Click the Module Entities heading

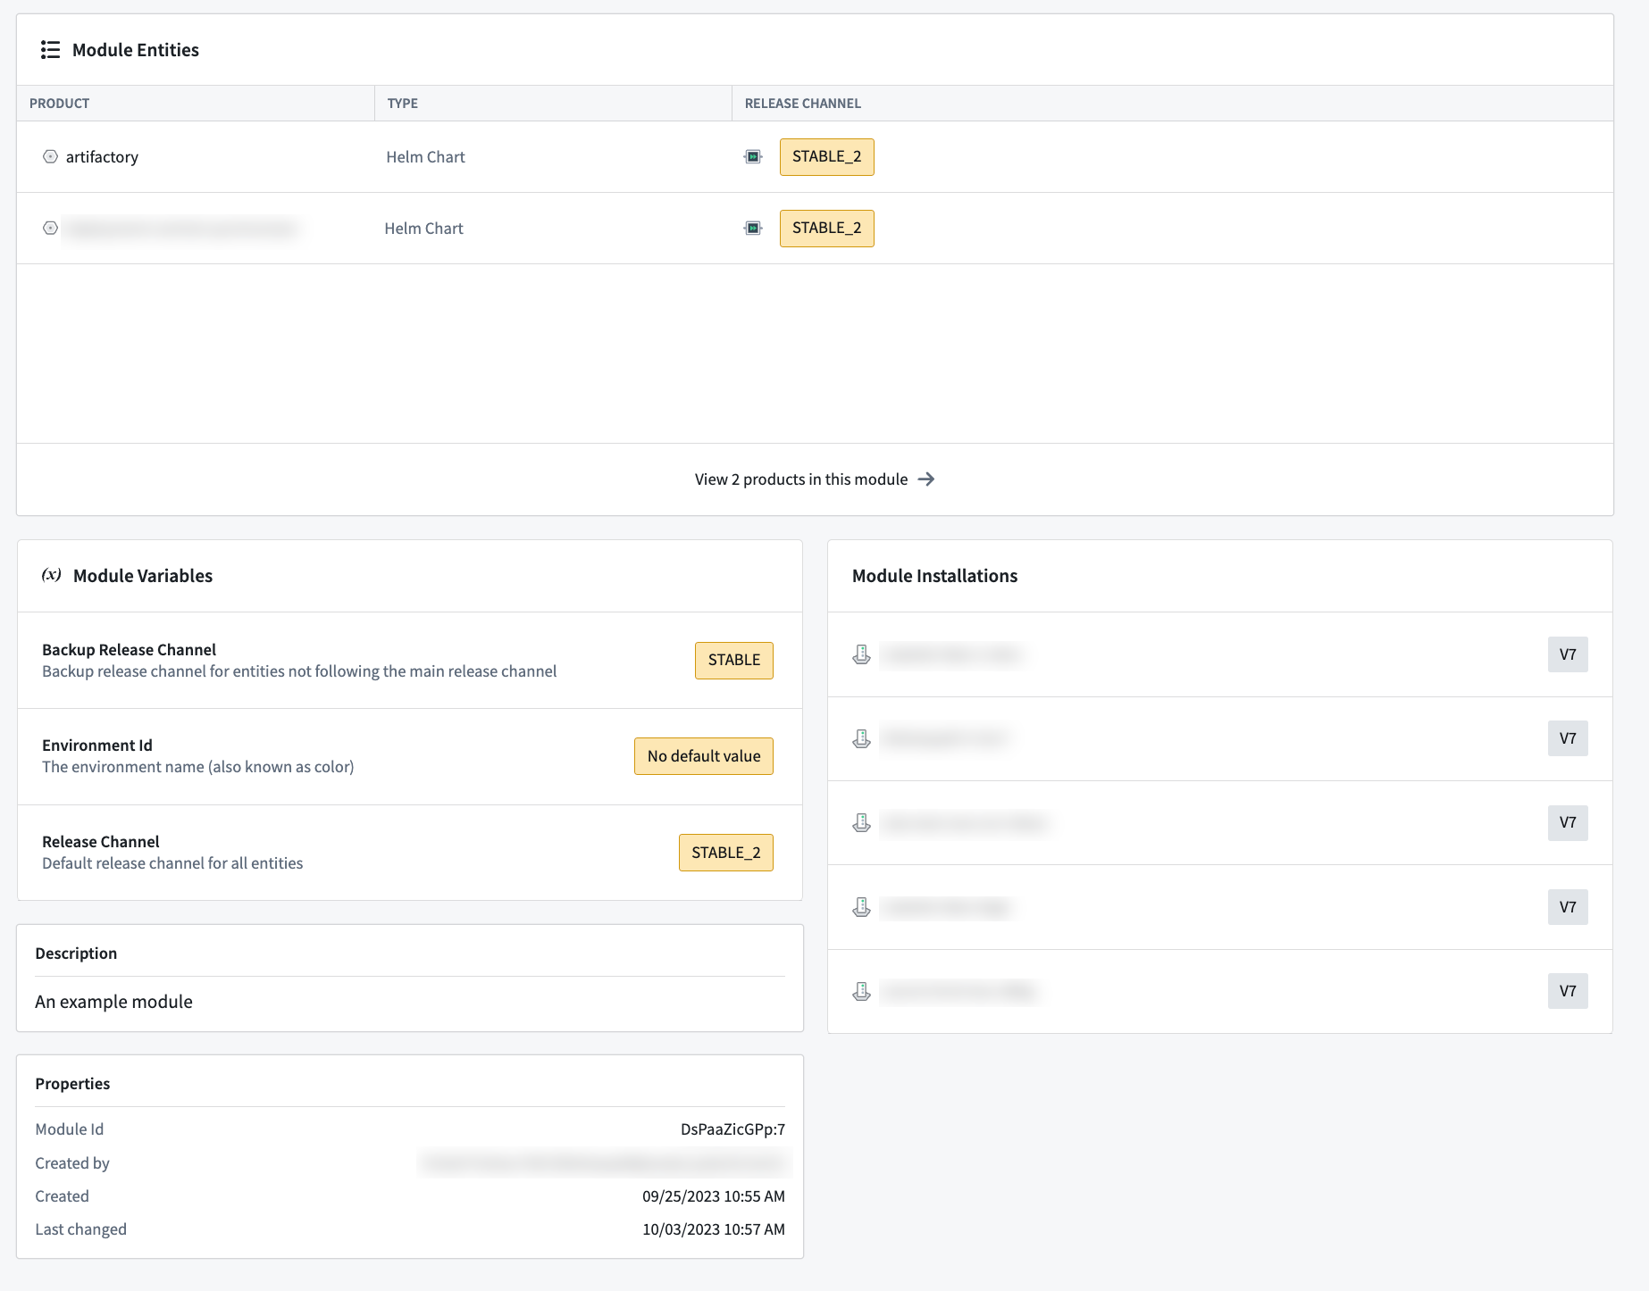tap(136, 50)
